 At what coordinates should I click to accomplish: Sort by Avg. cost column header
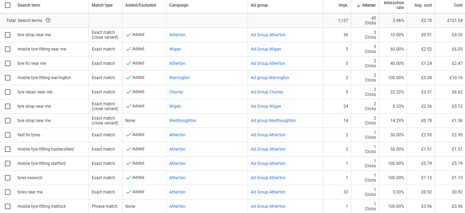tap(423, 5)
